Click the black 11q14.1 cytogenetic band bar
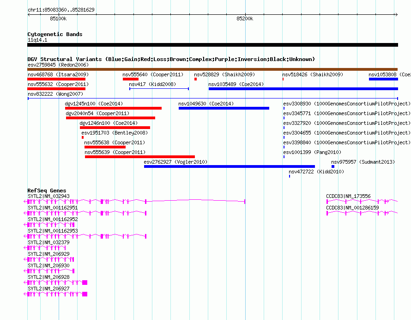Screen dimensions: 411x320 pyautogui.click(x=212, y=45)
